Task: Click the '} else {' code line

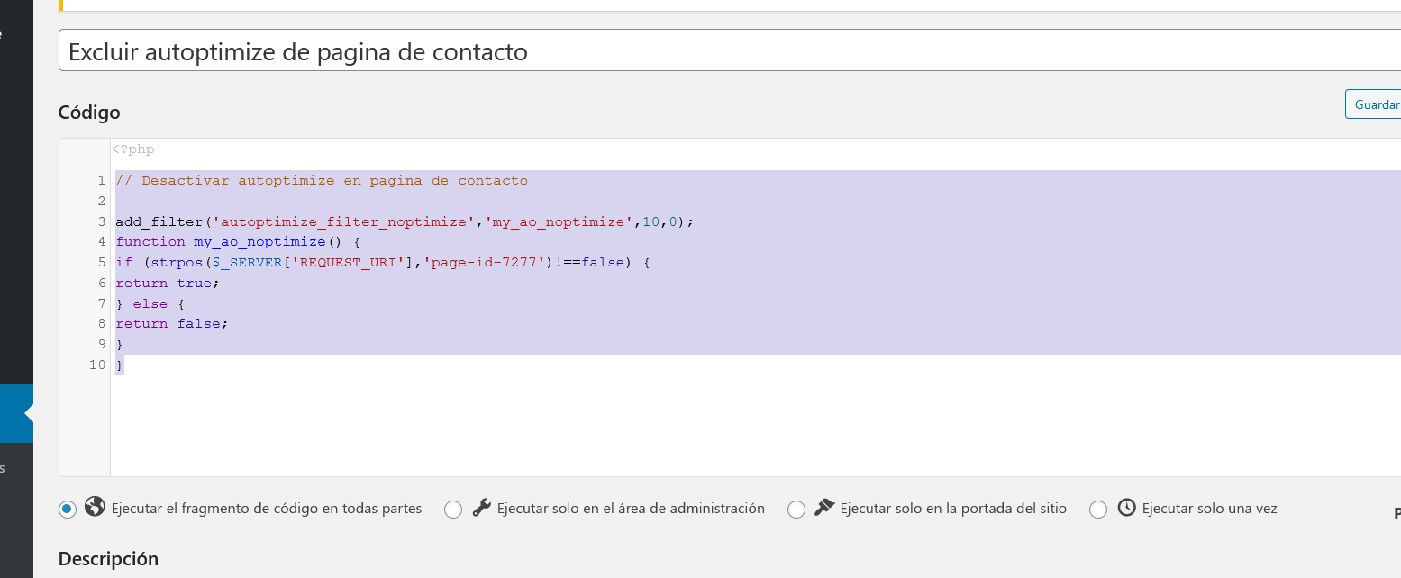Action: tap(150, 303)
